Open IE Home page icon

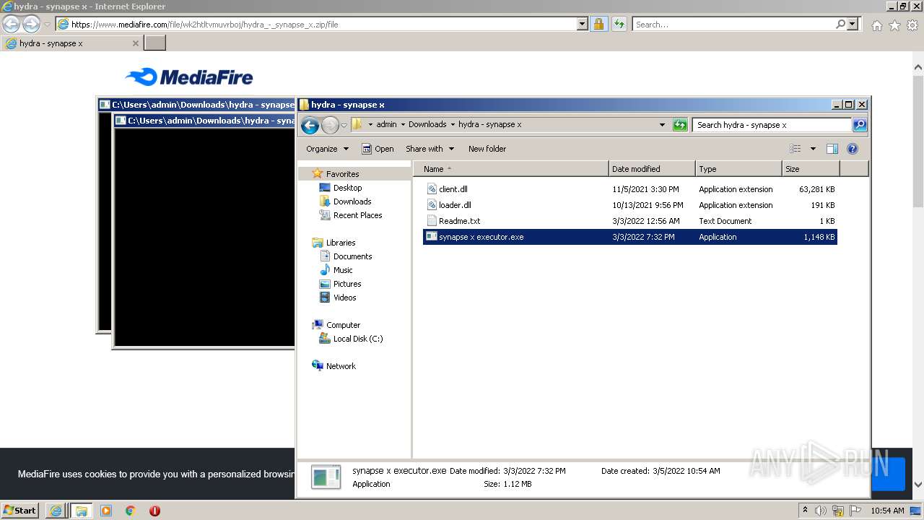click(876, 25)
